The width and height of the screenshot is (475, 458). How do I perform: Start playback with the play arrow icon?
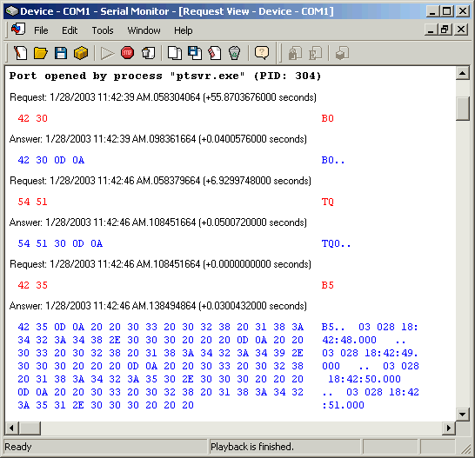coord(107,54)
